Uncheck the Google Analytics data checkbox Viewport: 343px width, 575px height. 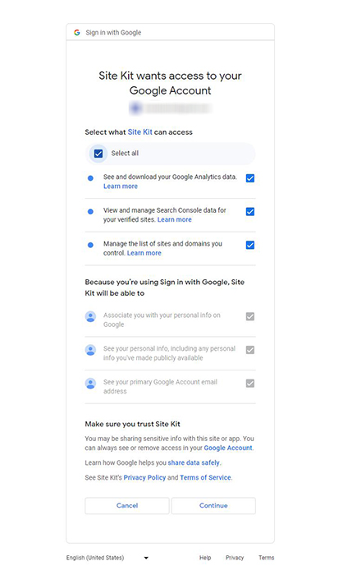(250, 178)
